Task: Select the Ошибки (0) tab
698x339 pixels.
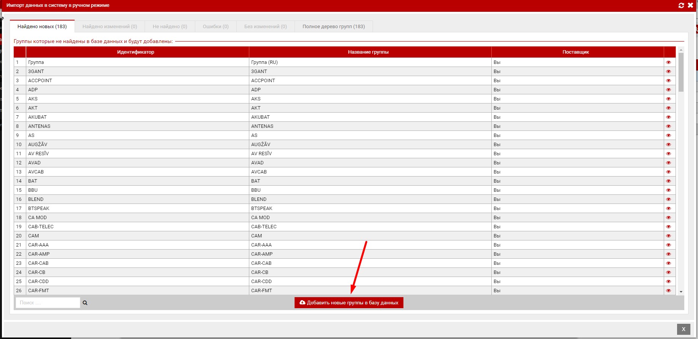Action: 215,27
